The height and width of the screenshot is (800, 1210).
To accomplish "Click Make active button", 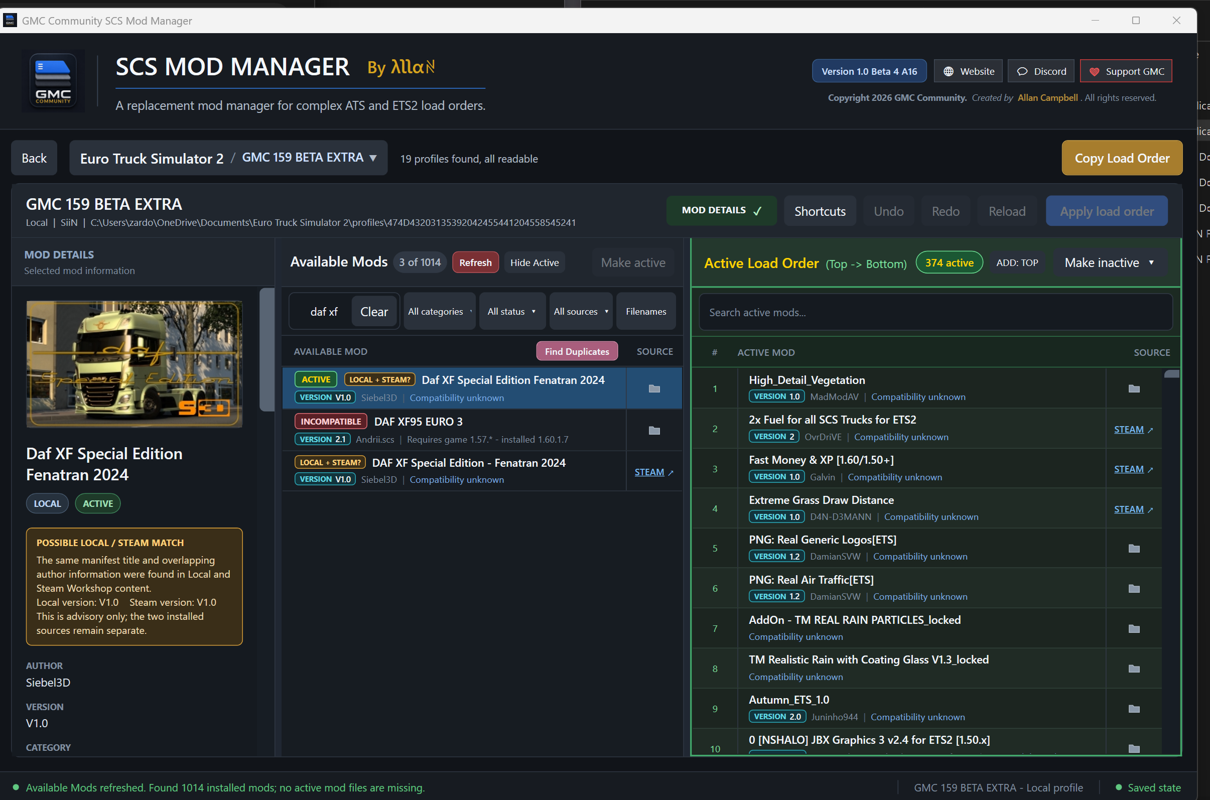I will [633, 263].
